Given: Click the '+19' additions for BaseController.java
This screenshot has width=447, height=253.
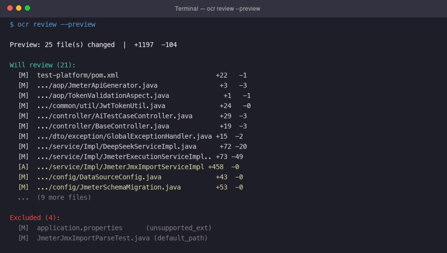Looking at the screenshot, I should click(x=226, y=126).
